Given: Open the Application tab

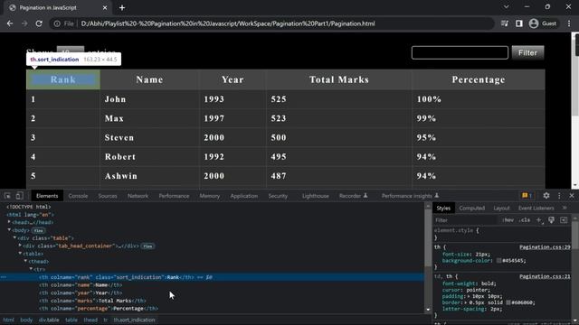Looking at the screenshot, I should click(x=243, y=196).
